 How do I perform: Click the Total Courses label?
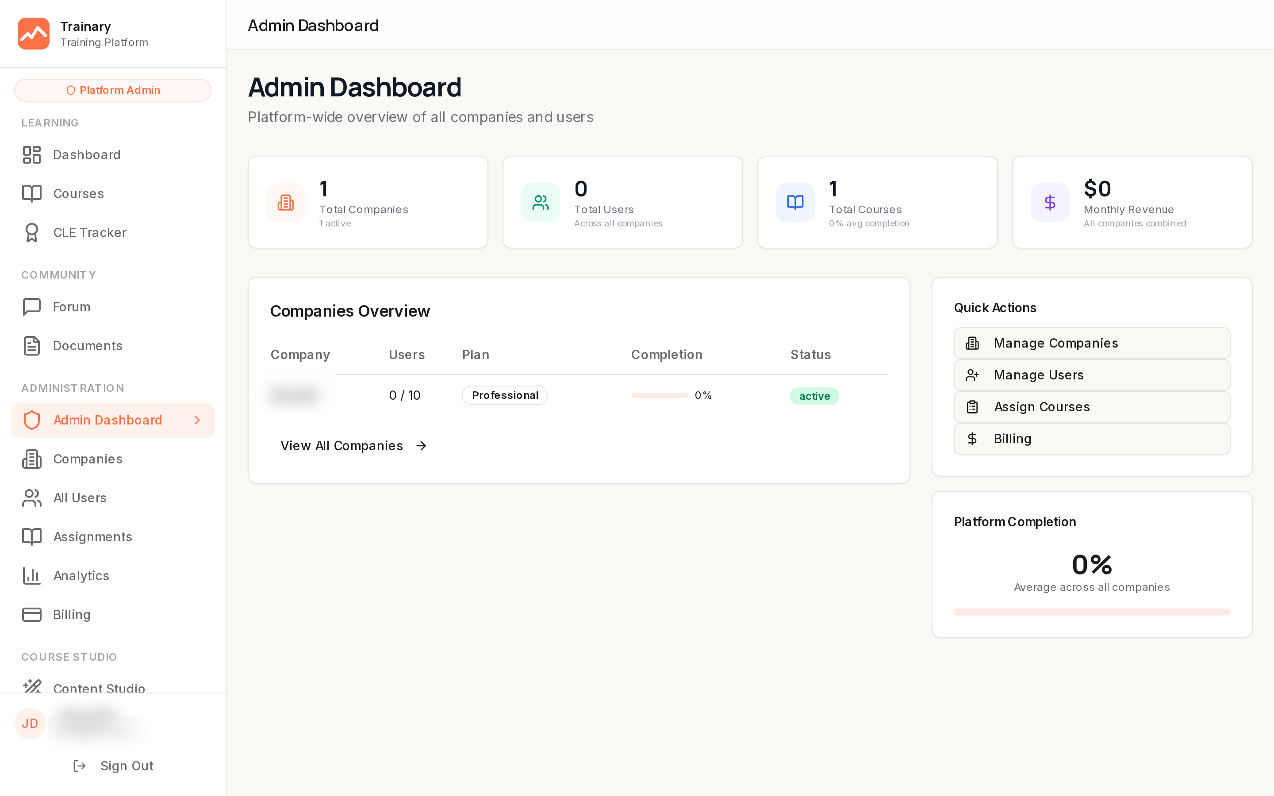[865, 210]
